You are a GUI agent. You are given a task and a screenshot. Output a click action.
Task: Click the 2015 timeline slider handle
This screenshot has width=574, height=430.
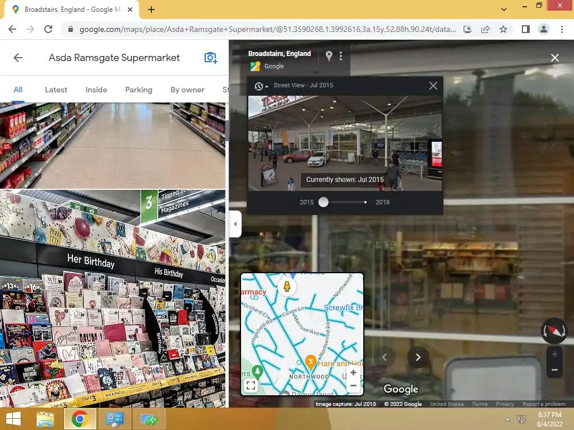pyautogui.click(x=323, y=202)
